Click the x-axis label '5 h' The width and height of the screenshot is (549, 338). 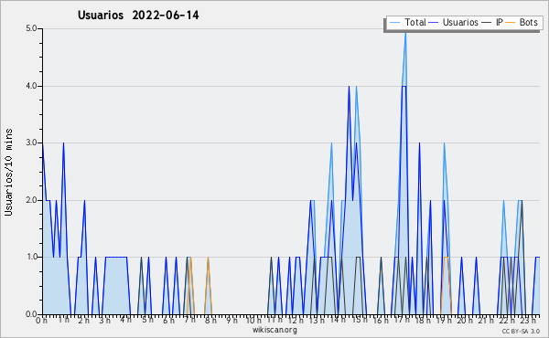[x=147, y=320]
